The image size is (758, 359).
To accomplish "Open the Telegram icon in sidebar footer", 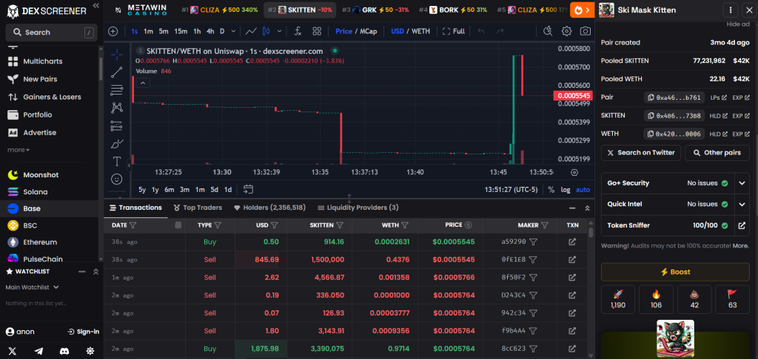I will 38,351.
